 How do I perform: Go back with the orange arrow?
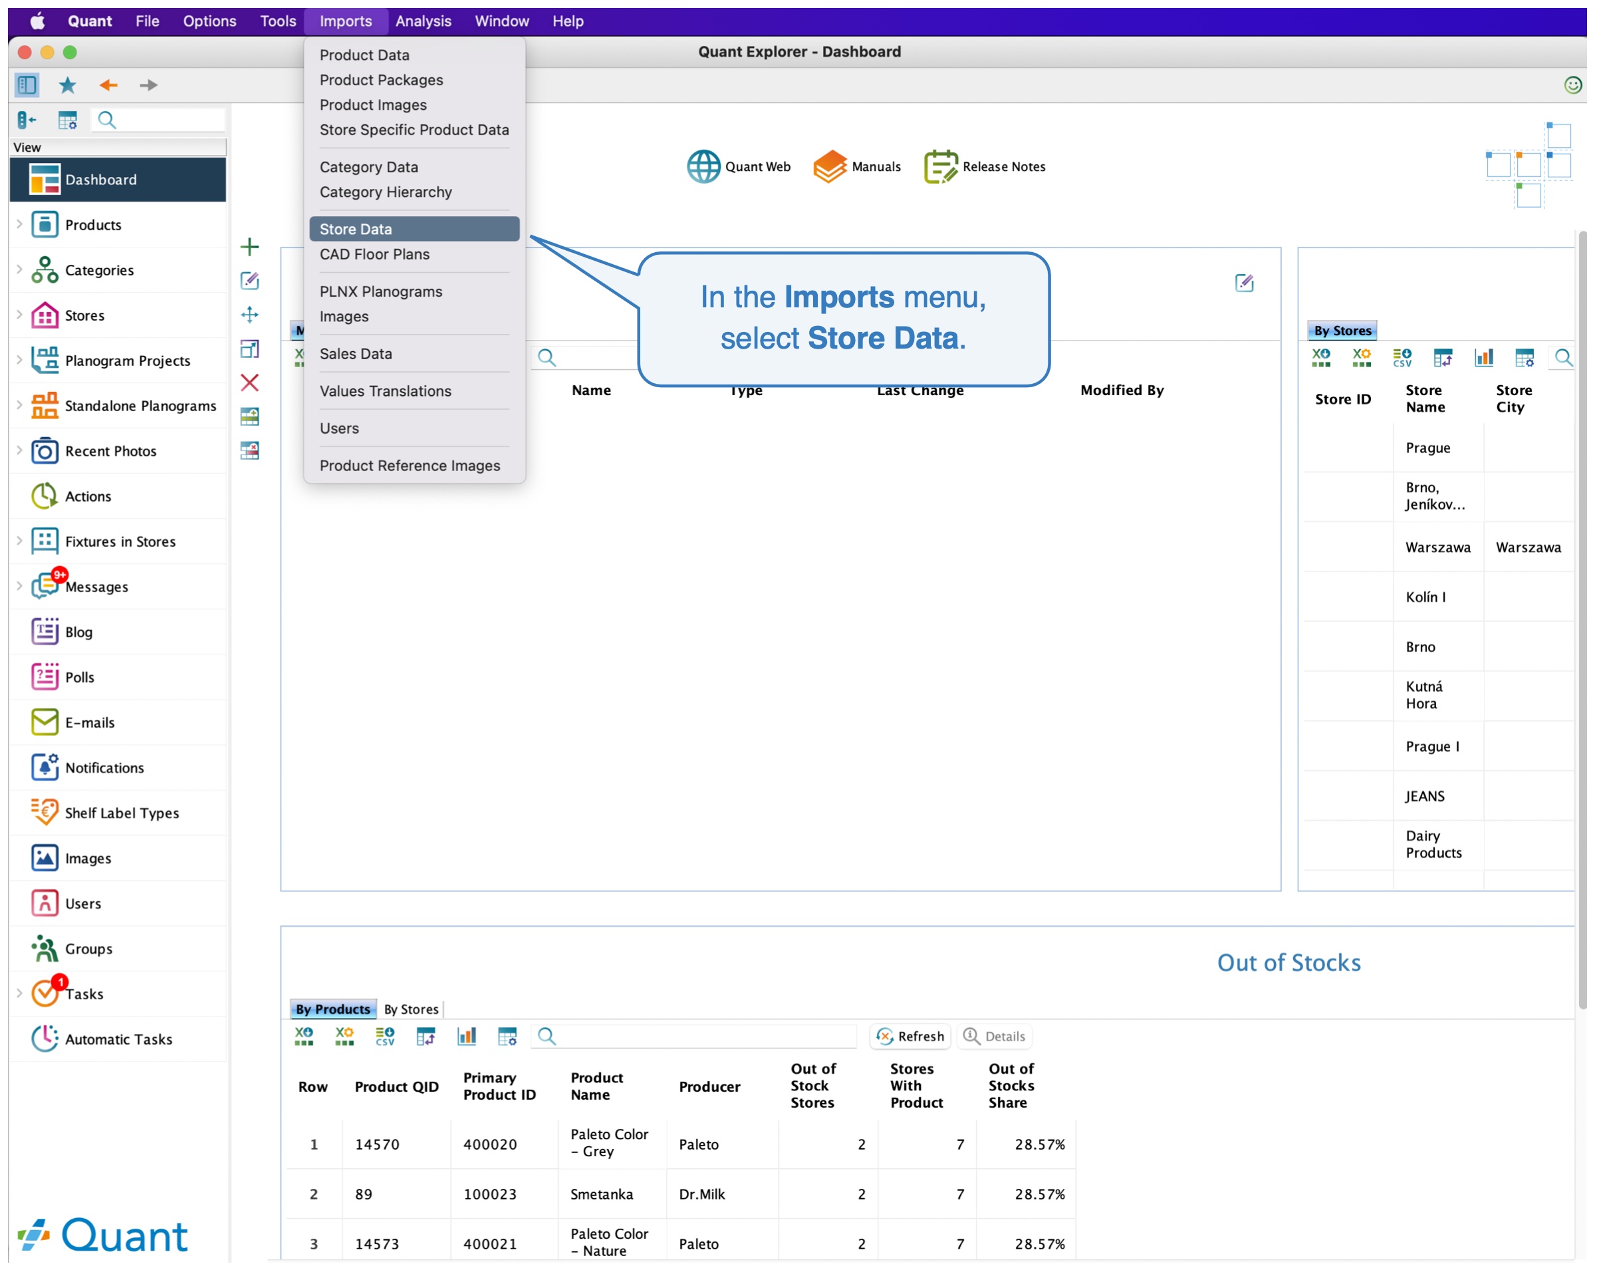coord(108,85)
